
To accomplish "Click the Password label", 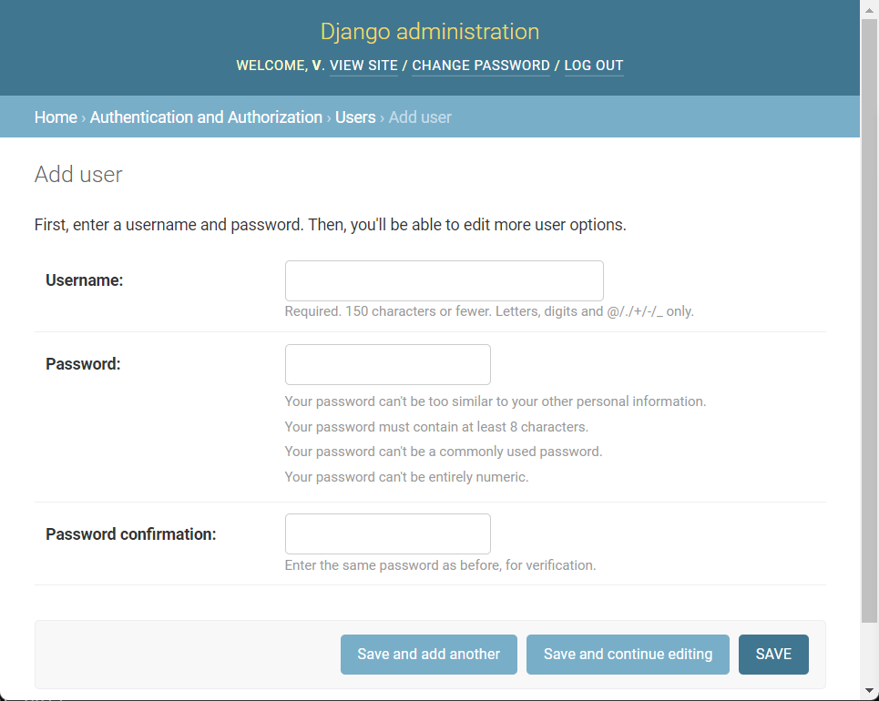I will click(x=83, y=364).
